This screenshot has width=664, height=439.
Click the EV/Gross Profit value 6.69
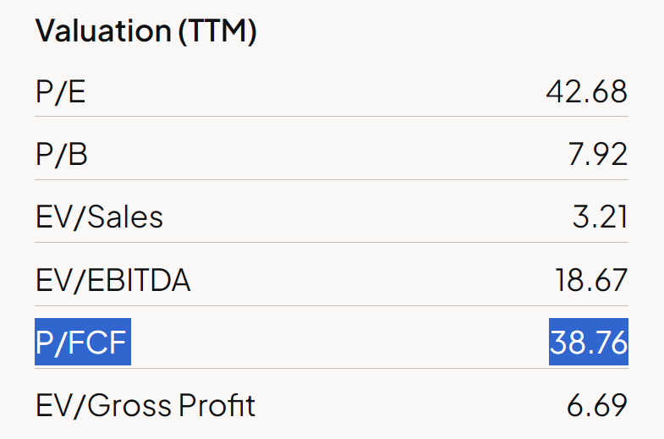[597, 405]
